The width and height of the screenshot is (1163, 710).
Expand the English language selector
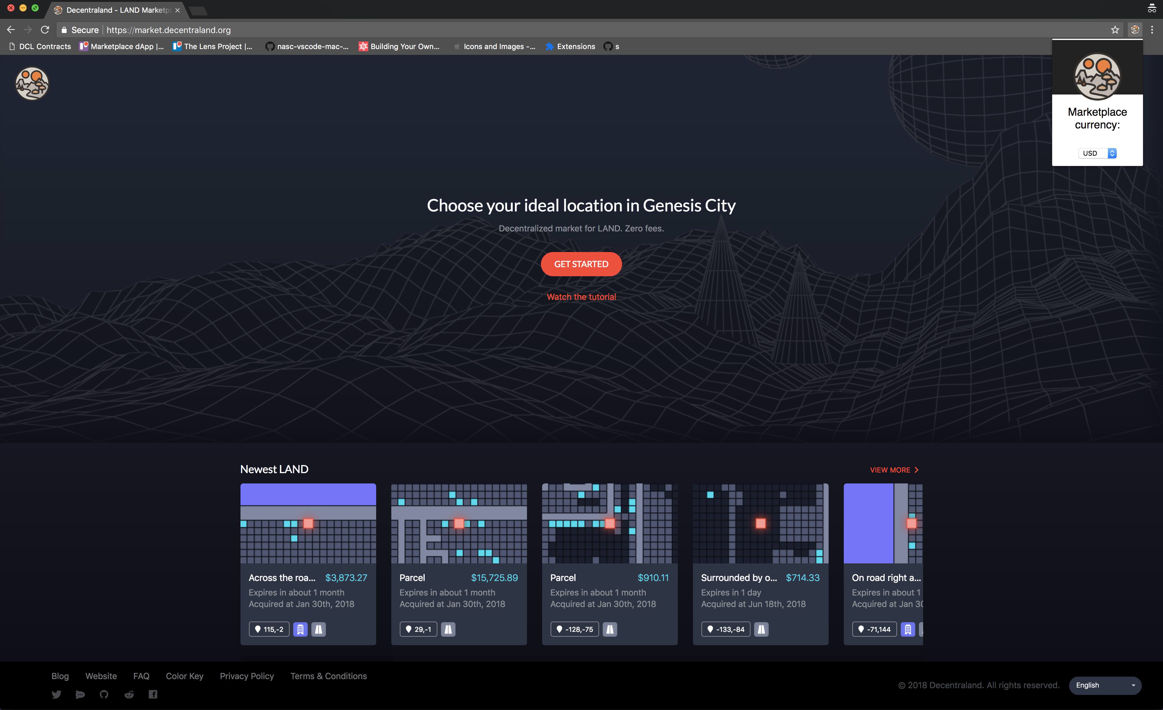tap(1105, 685)
